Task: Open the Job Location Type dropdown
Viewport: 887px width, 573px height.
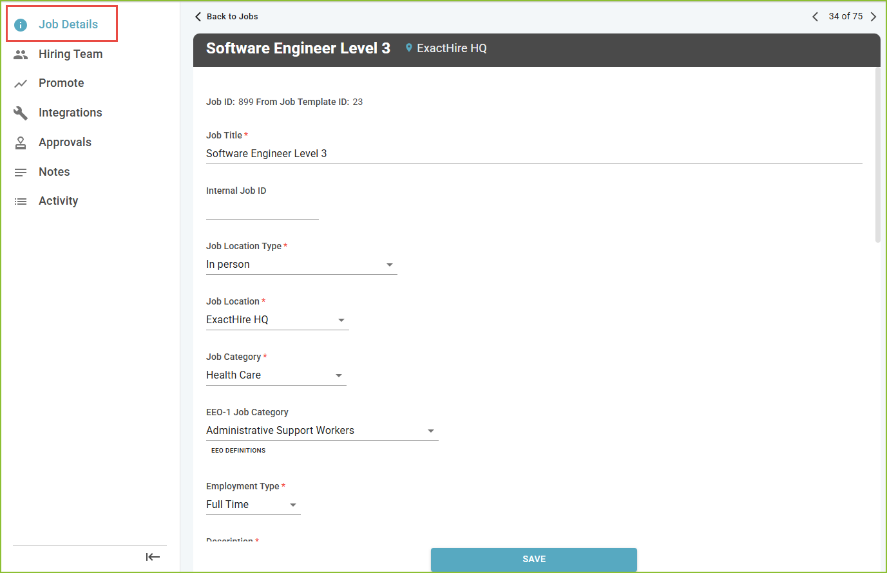Action: [301, 265]
